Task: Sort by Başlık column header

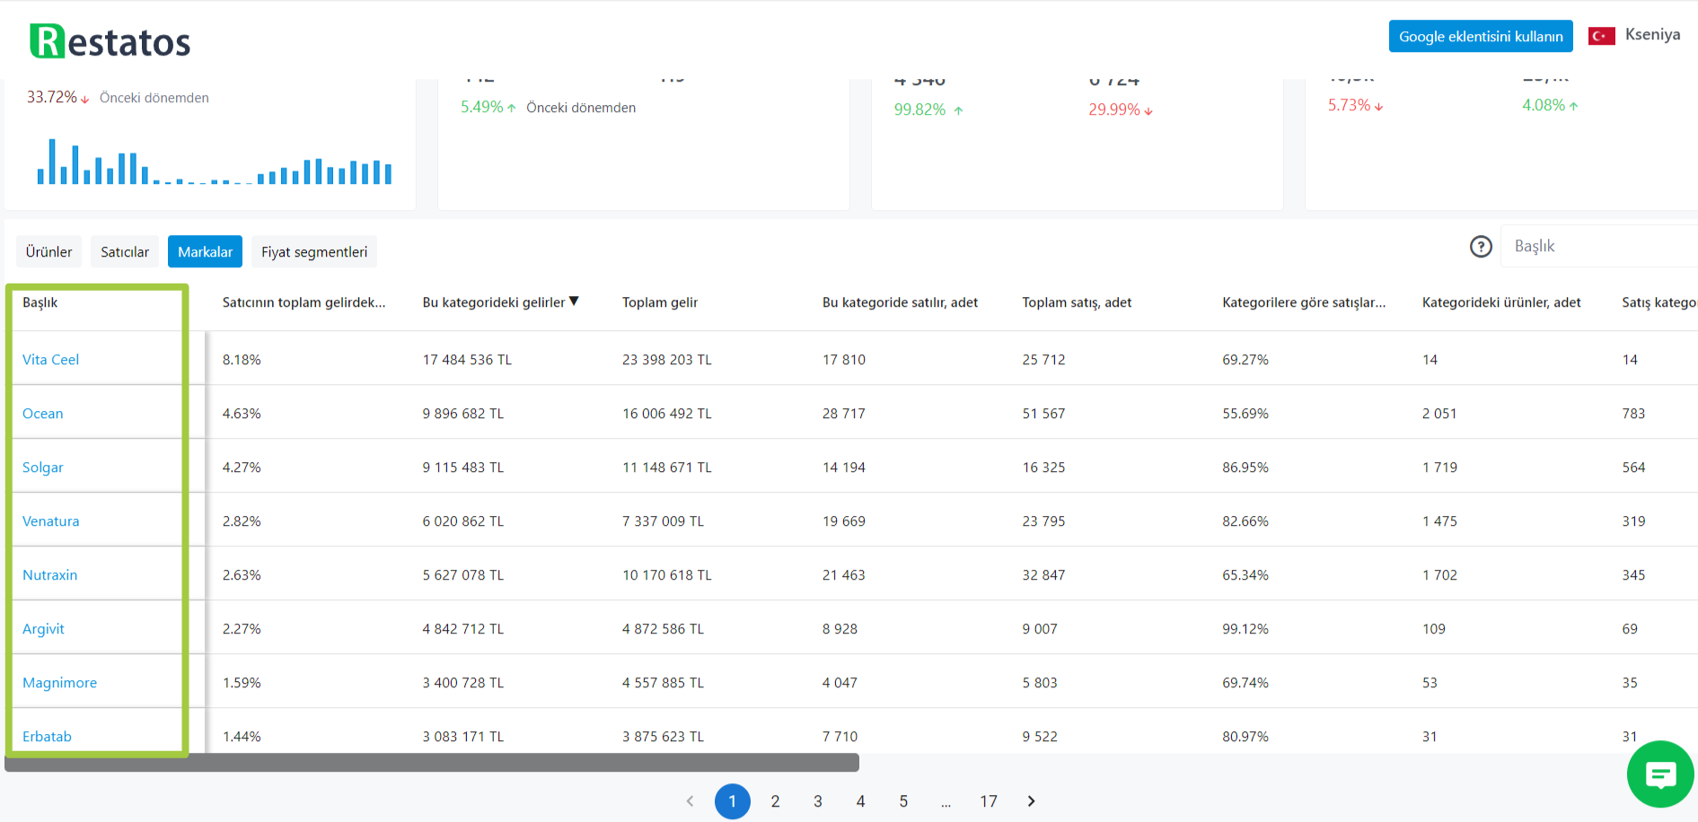Action: pos(40,302)
